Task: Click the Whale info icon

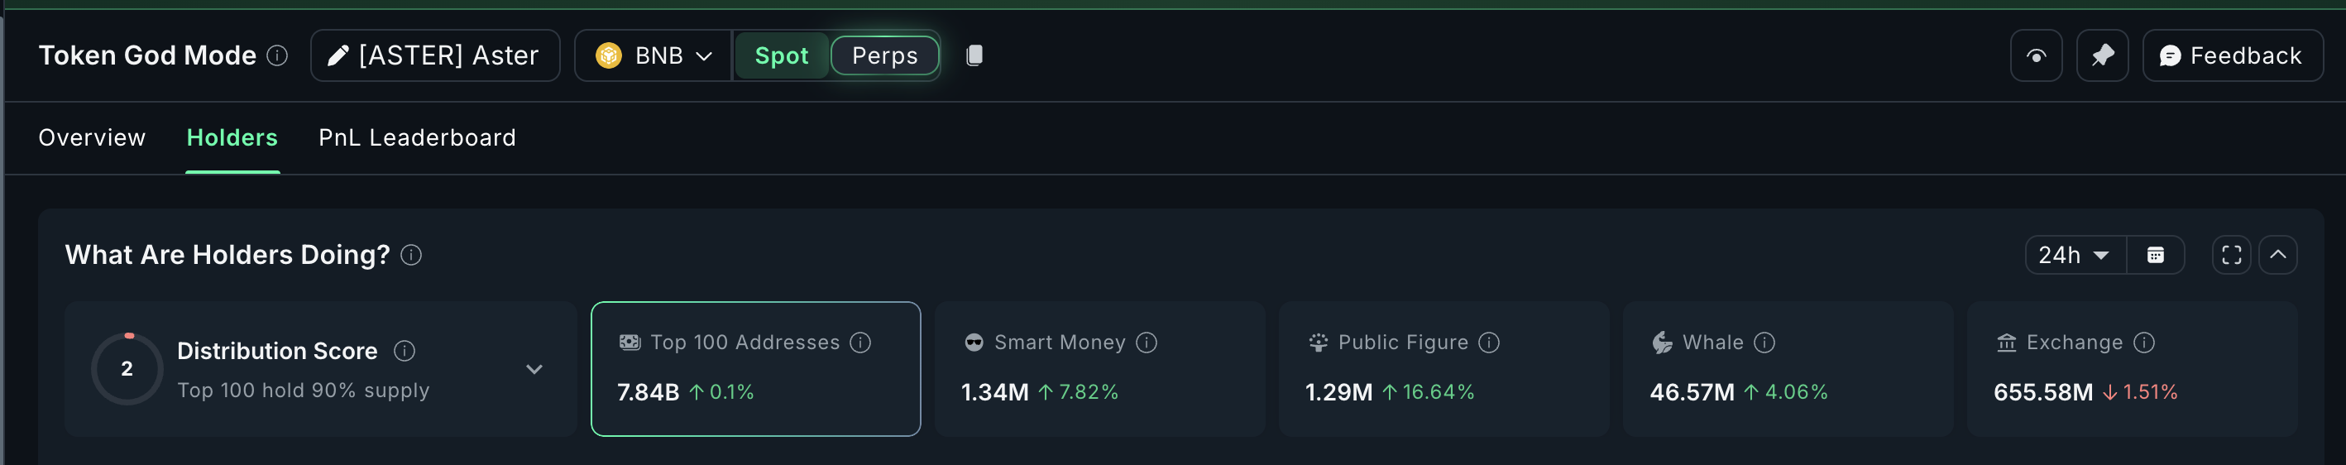Action: tap(1764, 343)
